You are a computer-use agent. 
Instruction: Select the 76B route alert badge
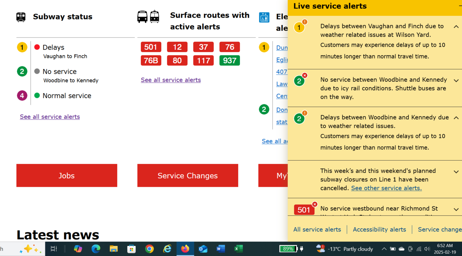click(x=151, y=60)
